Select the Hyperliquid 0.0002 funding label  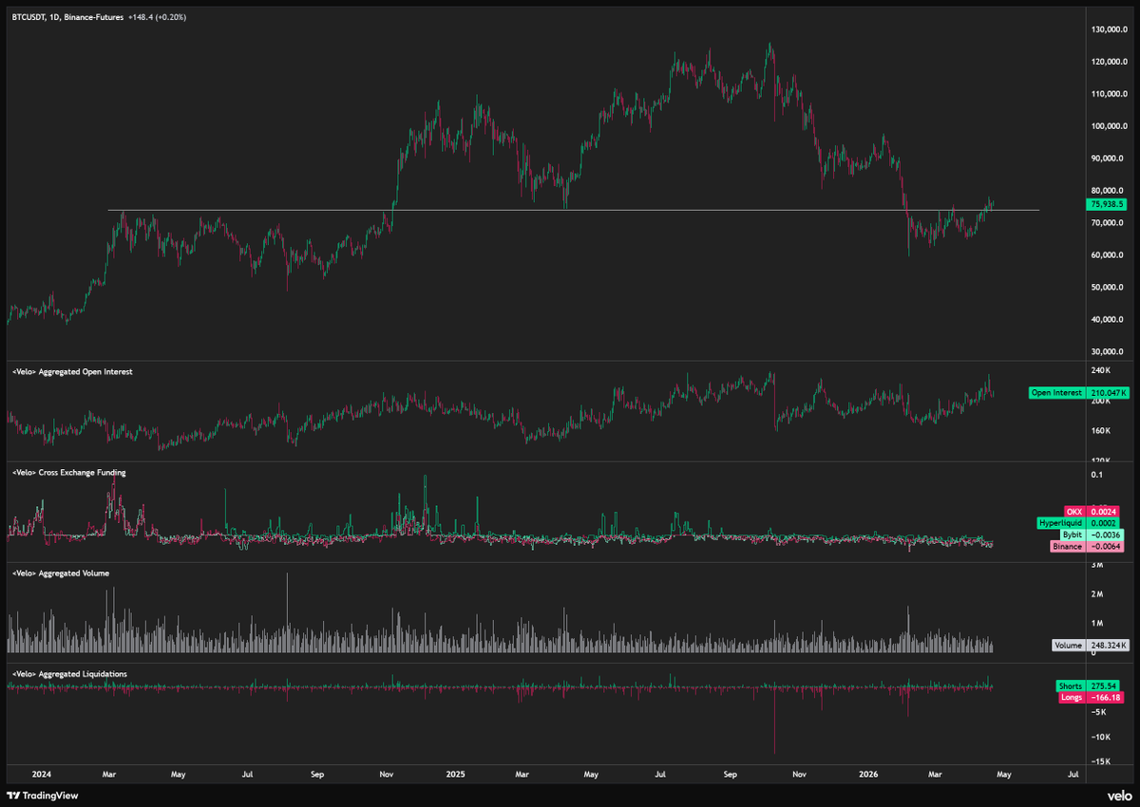point(1078,523)
